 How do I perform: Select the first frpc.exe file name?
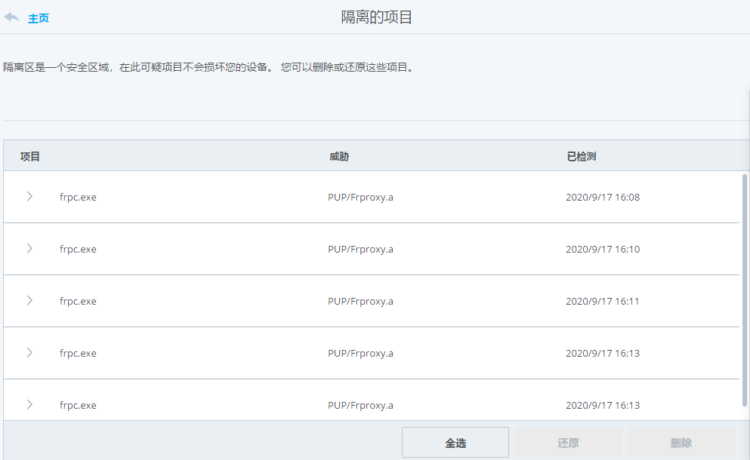(x=78, y=197)
